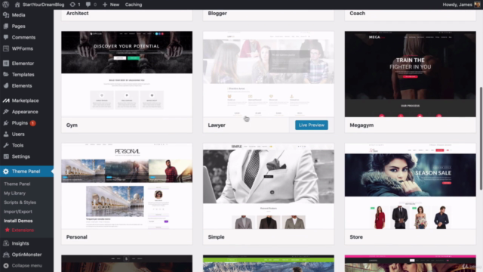
Task: Click the Simple demo title text
Action: click(x=216, y=236)
